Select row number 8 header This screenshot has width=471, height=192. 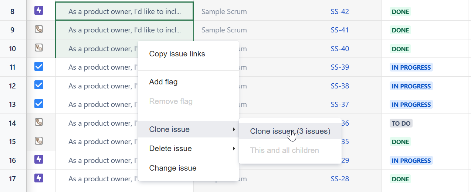click(13, 12)
